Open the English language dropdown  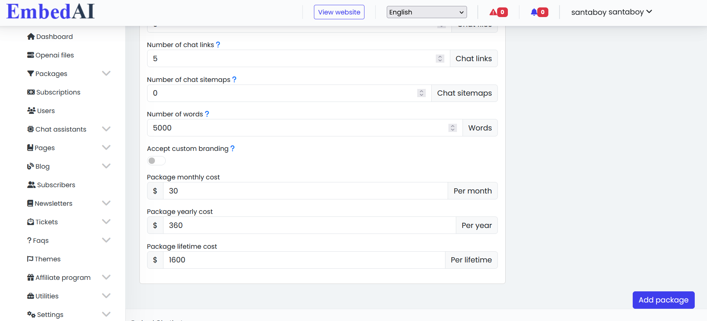point(427,12)
